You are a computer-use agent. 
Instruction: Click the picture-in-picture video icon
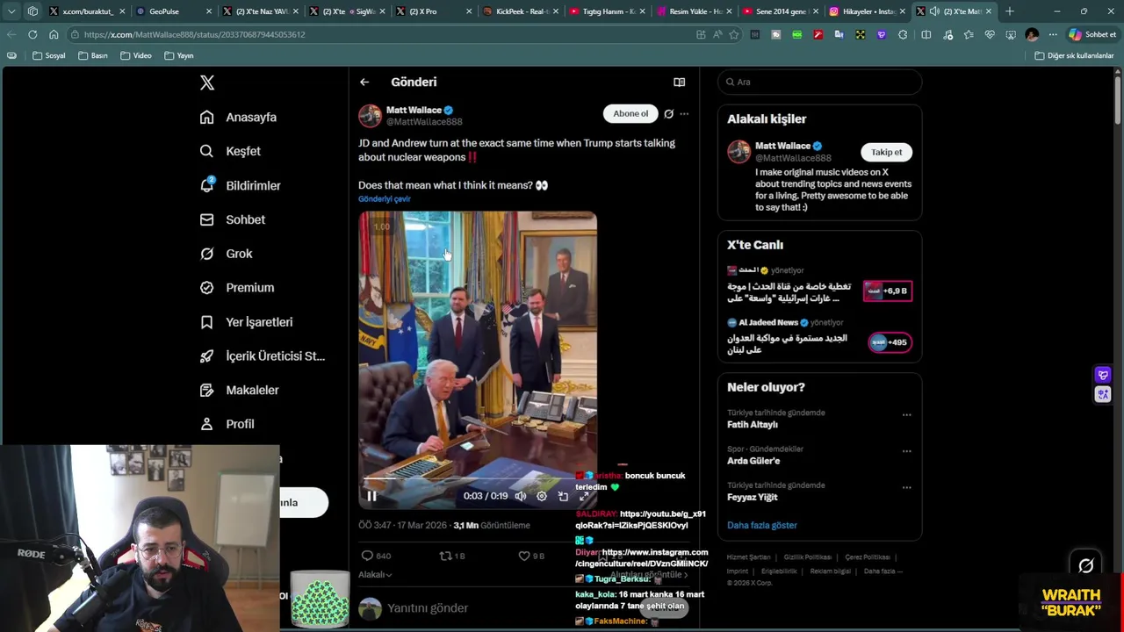pyautogui.click(x=563, y=496)
